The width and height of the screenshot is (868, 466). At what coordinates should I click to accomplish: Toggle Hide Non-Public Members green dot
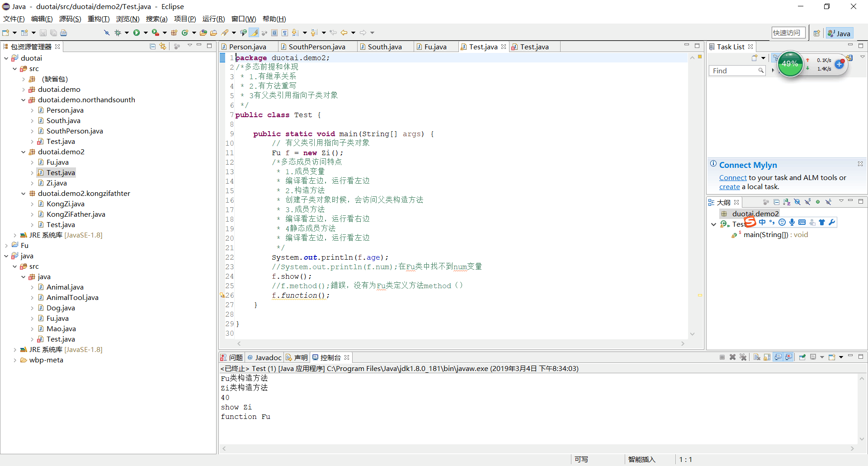click(818, 202)
